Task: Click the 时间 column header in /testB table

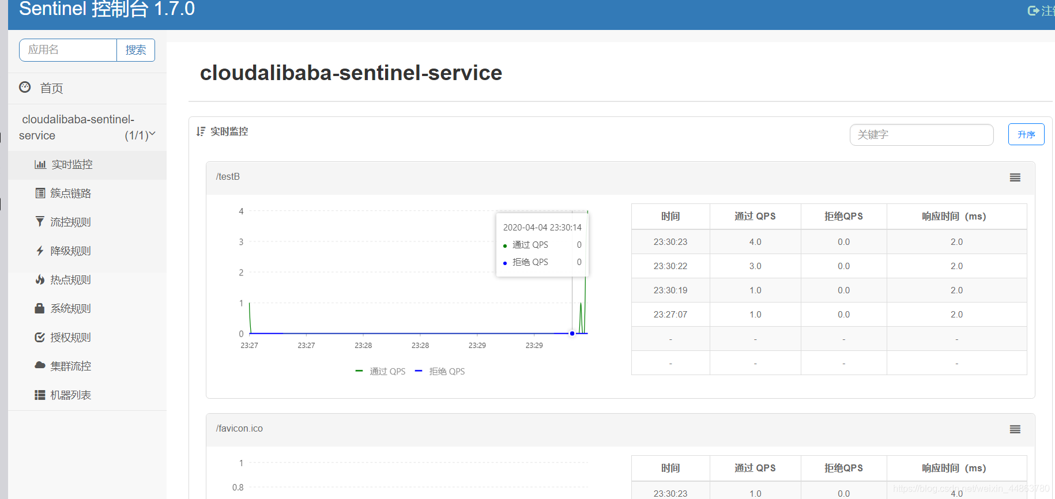Action: point(670,217)
